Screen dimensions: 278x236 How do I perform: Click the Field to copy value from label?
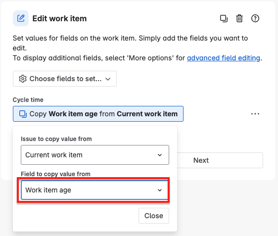pyautogui.click(x=56, y=174)
